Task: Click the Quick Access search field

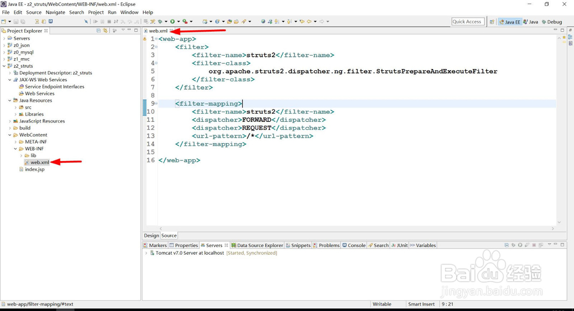Action: [468, 22]
